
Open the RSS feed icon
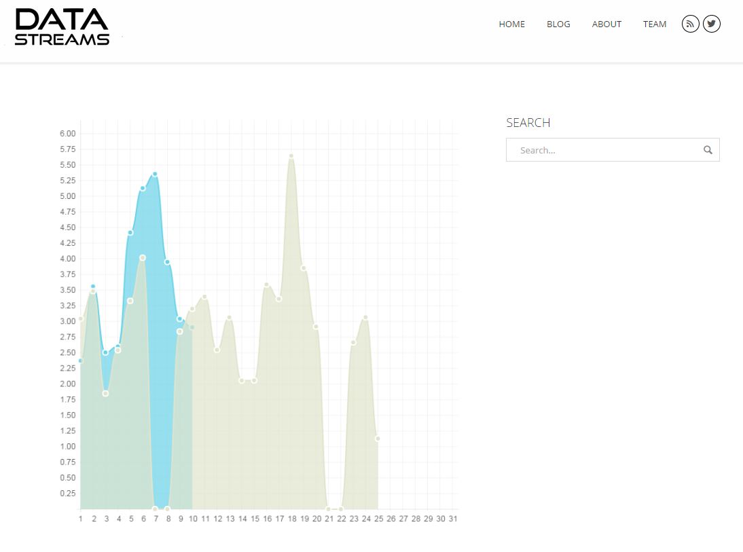coord(691,24)
